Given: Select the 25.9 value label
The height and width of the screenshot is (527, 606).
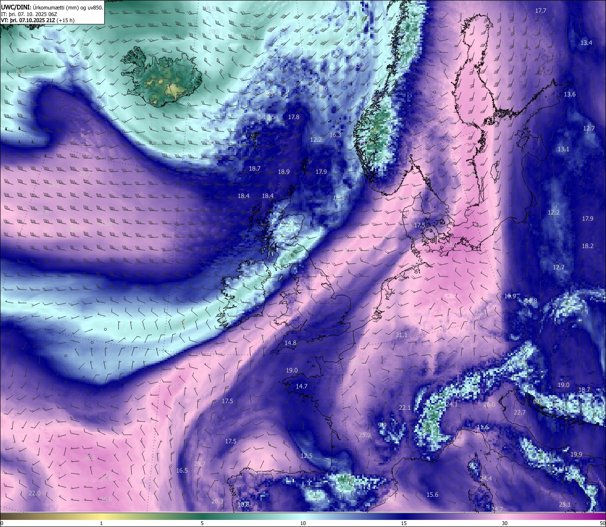Looking at the screenshot, I should click(365, 435).
